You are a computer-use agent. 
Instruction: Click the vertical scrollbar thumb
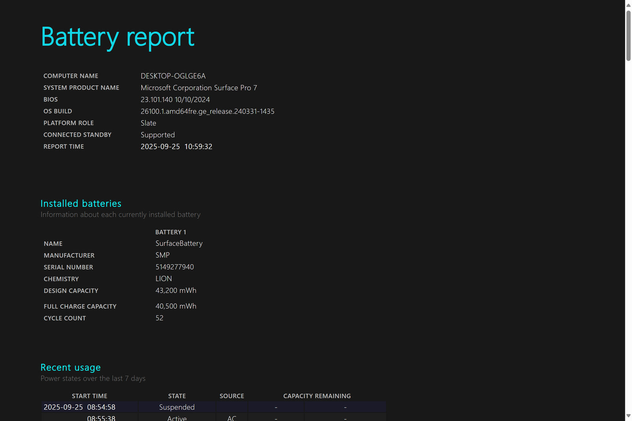628,36
